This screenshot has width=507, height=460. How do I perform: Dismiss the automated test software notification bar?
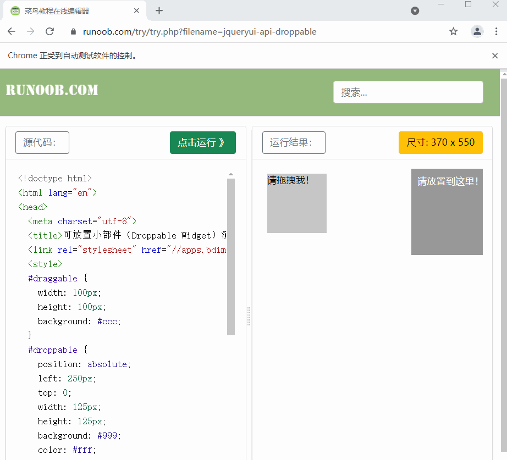tap(495, 56)
